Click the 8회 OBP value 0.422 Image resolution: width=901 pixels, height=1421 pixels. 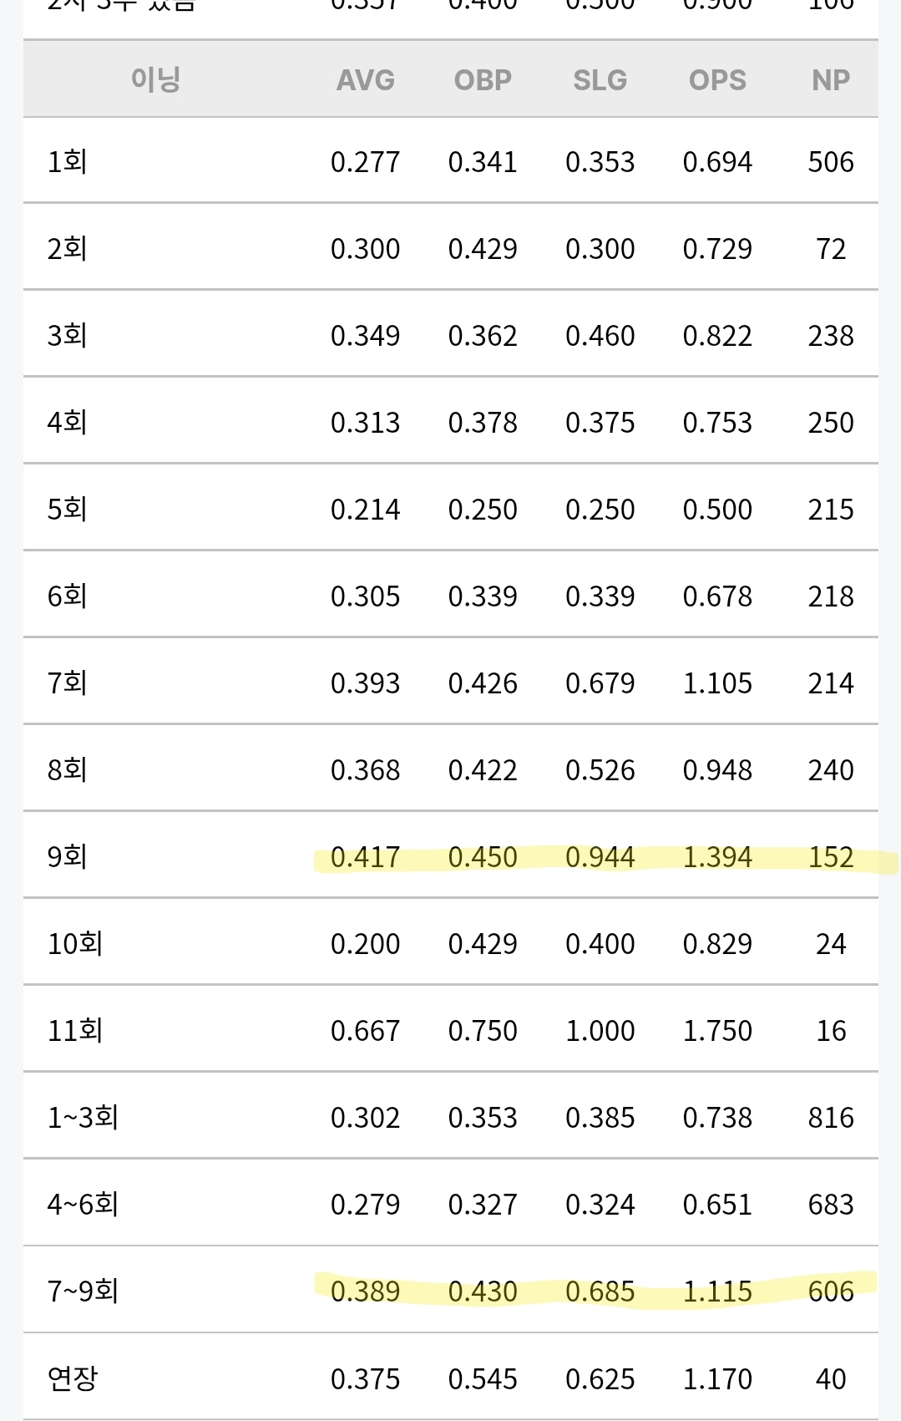tap(483, 770)
